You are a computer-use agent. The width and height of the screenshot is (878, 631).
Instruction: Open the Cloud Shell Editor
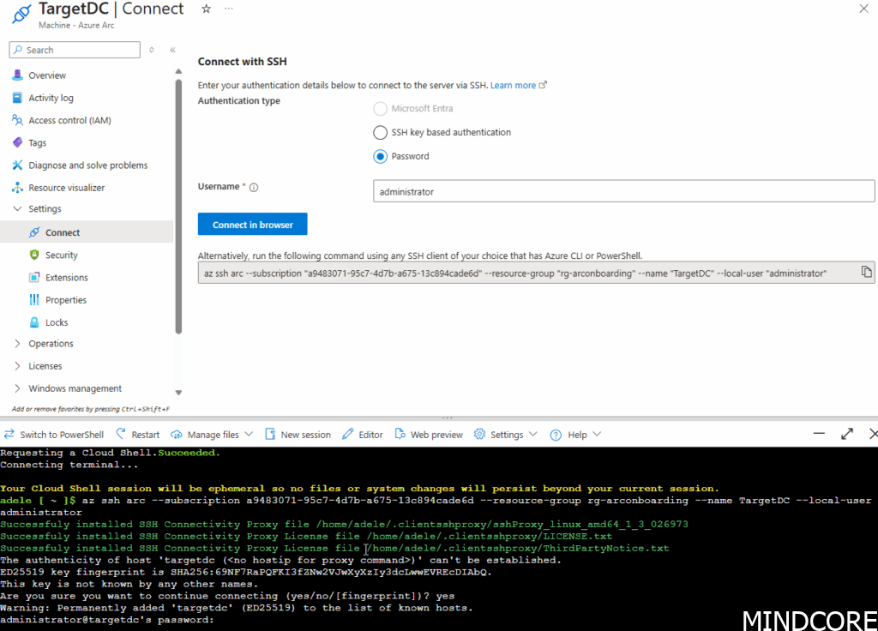point(362,435)
